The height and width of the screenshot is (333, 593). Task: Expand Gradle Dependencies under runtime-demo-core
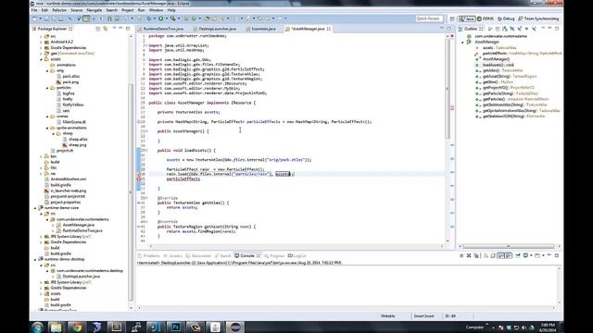coord(41,242)
